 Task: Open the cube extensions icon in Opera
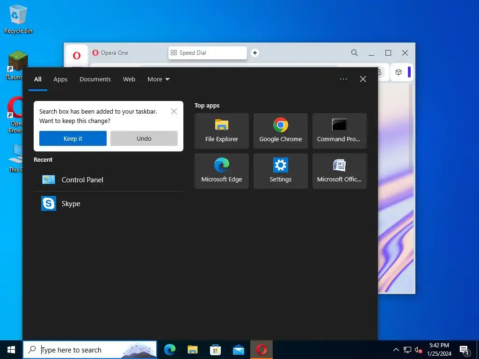coord(399,72)
